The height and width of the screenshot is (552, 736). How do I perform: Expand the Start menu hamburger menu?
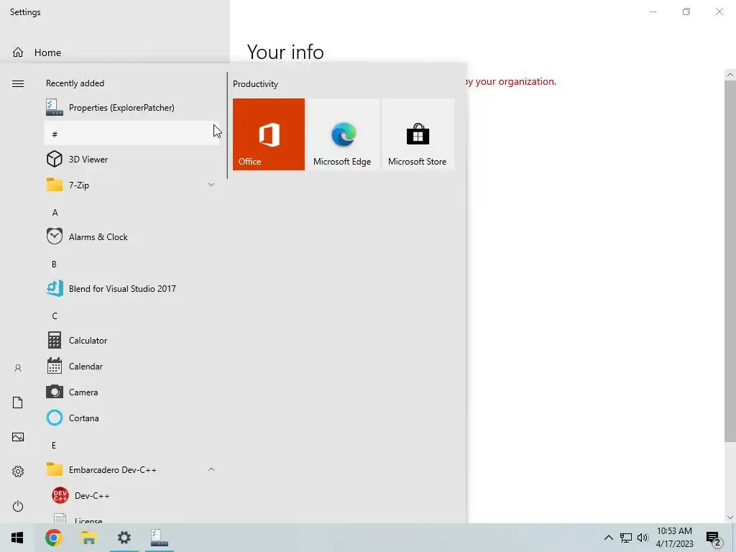tap(18, 83)
